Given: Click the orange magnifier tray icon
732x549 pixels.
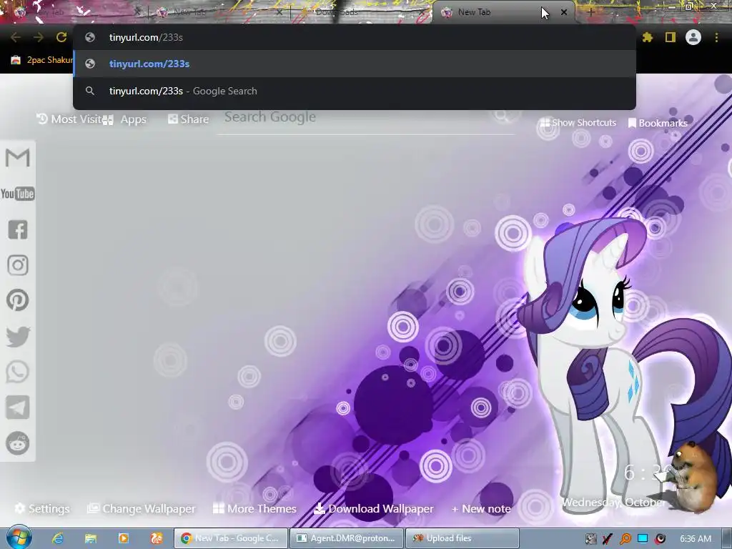Looking at the screenshot, I should tap(625, 539).
